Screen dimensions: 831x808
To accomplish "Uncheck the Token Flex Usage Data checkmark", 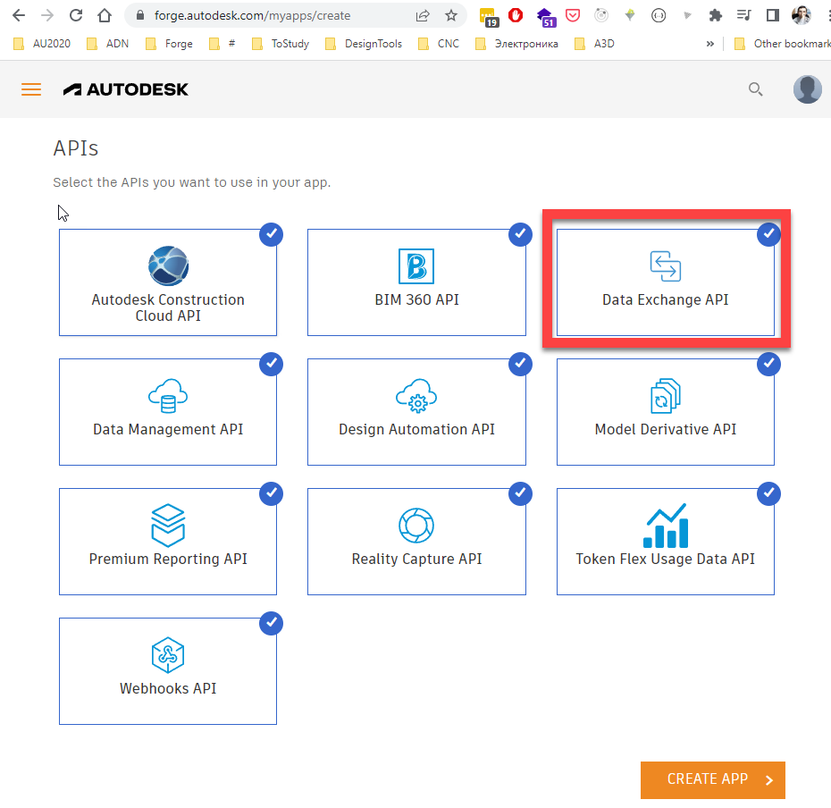I will [769, 493].
